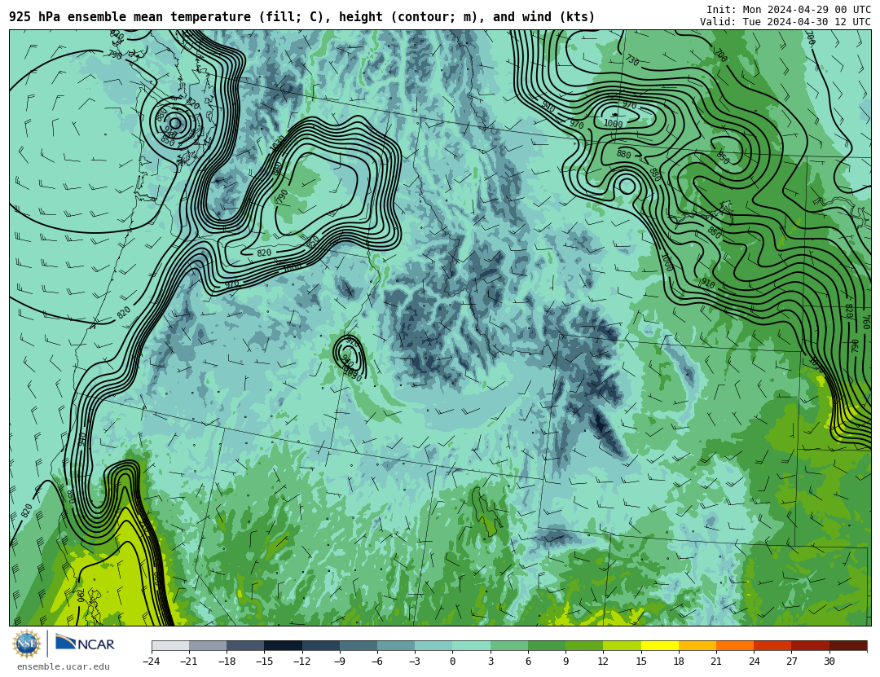The height and width of the screenshot is (677, 880).
Task: Pick the dark red swatch between 27 and 30
Action: click(x=810, y=645)
